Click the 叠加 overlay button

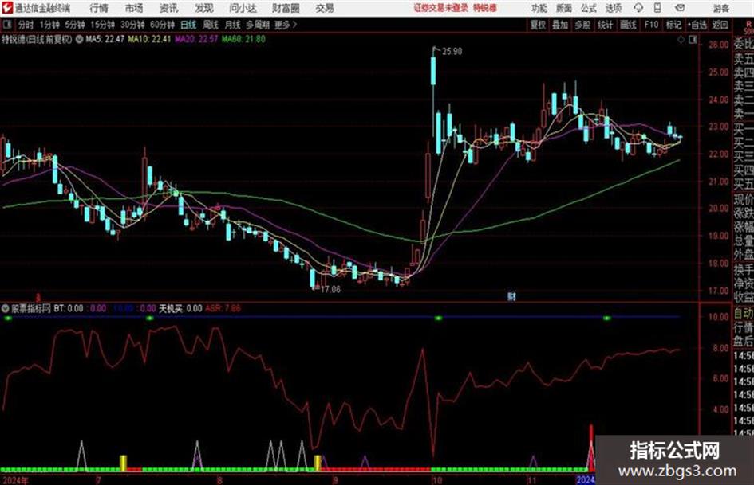(x=560, y=25)
